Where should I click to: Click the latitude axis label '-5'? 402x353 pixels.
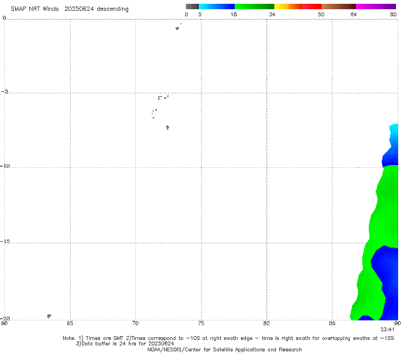coord(5,92)
